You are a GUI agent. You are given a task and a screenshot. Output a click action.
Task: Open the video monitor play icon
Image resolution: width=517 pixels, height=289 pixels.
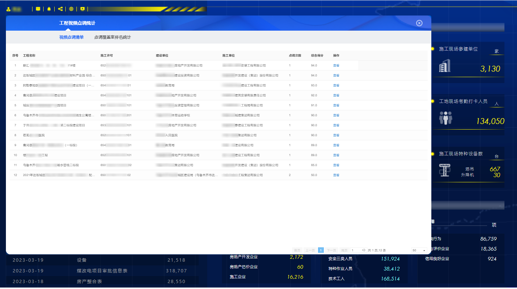(82, 9)
